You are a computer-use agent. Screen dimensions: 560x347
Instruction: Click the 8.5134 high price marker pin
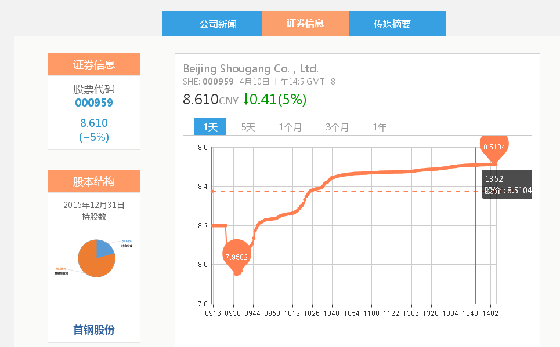click(494, 147)
